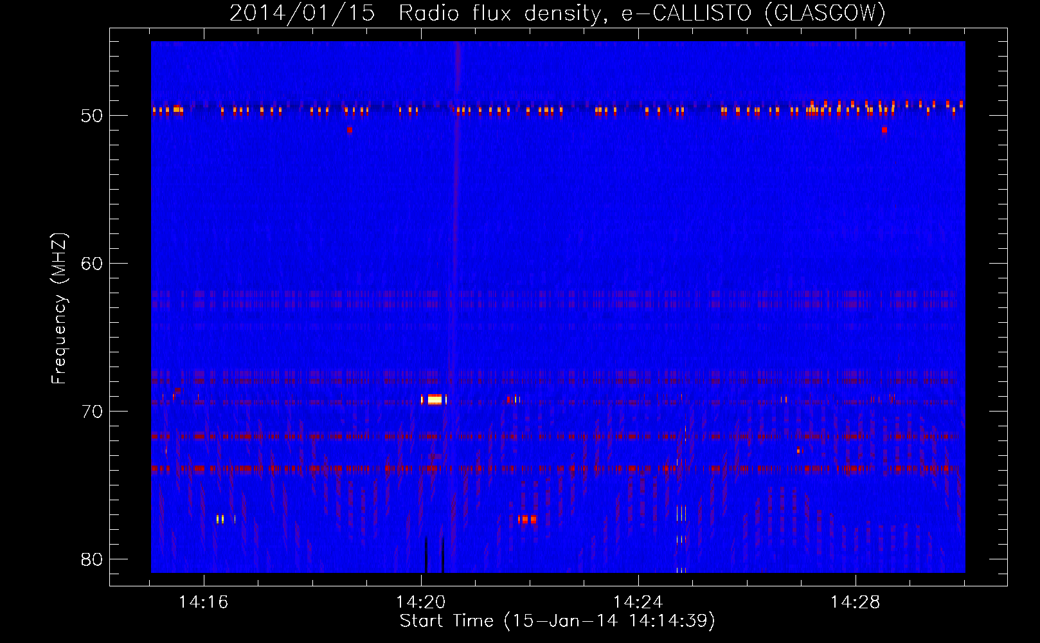Click the "Frequency (MHZ)" y-axis label
This screenshot has height=643, width=1040.
58,309
